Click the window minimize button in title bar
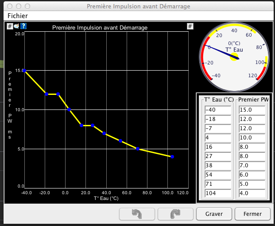Screen dimensions: 275x226 pyautogui.click(x=19, y=7)
